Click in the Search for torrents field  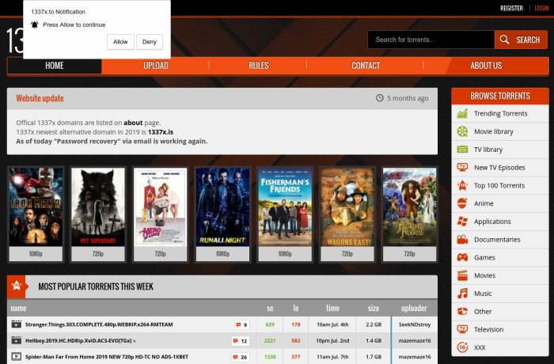pyautogui.click(x=431, y=40)
